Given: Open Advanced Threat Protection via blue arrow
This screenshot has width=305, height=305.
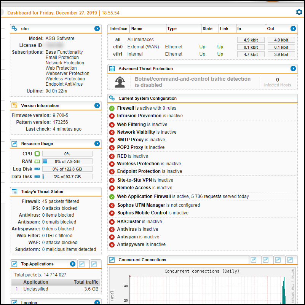Looking at the screenshot, I should pos(293,69).
